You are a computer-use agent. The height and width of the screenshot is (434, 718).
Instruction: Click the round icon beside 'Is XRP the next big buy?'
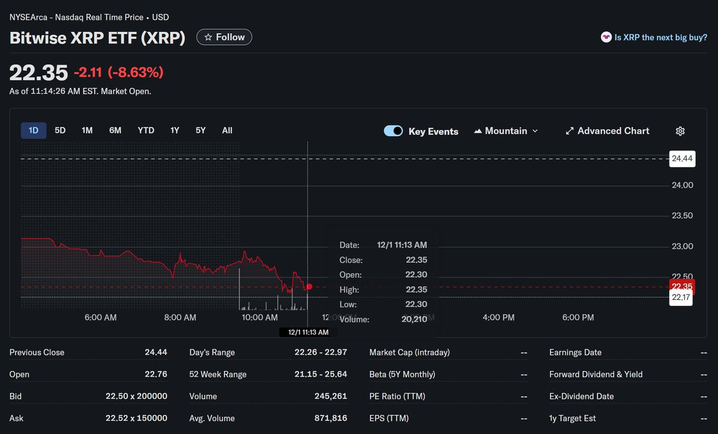606,37
